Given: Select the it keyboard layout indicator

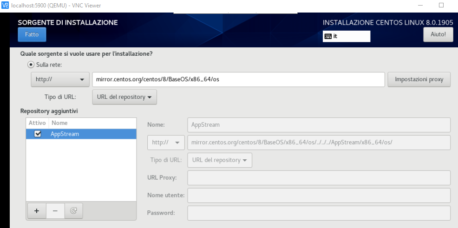Looking at the screenshot, I should coord(347,36).
